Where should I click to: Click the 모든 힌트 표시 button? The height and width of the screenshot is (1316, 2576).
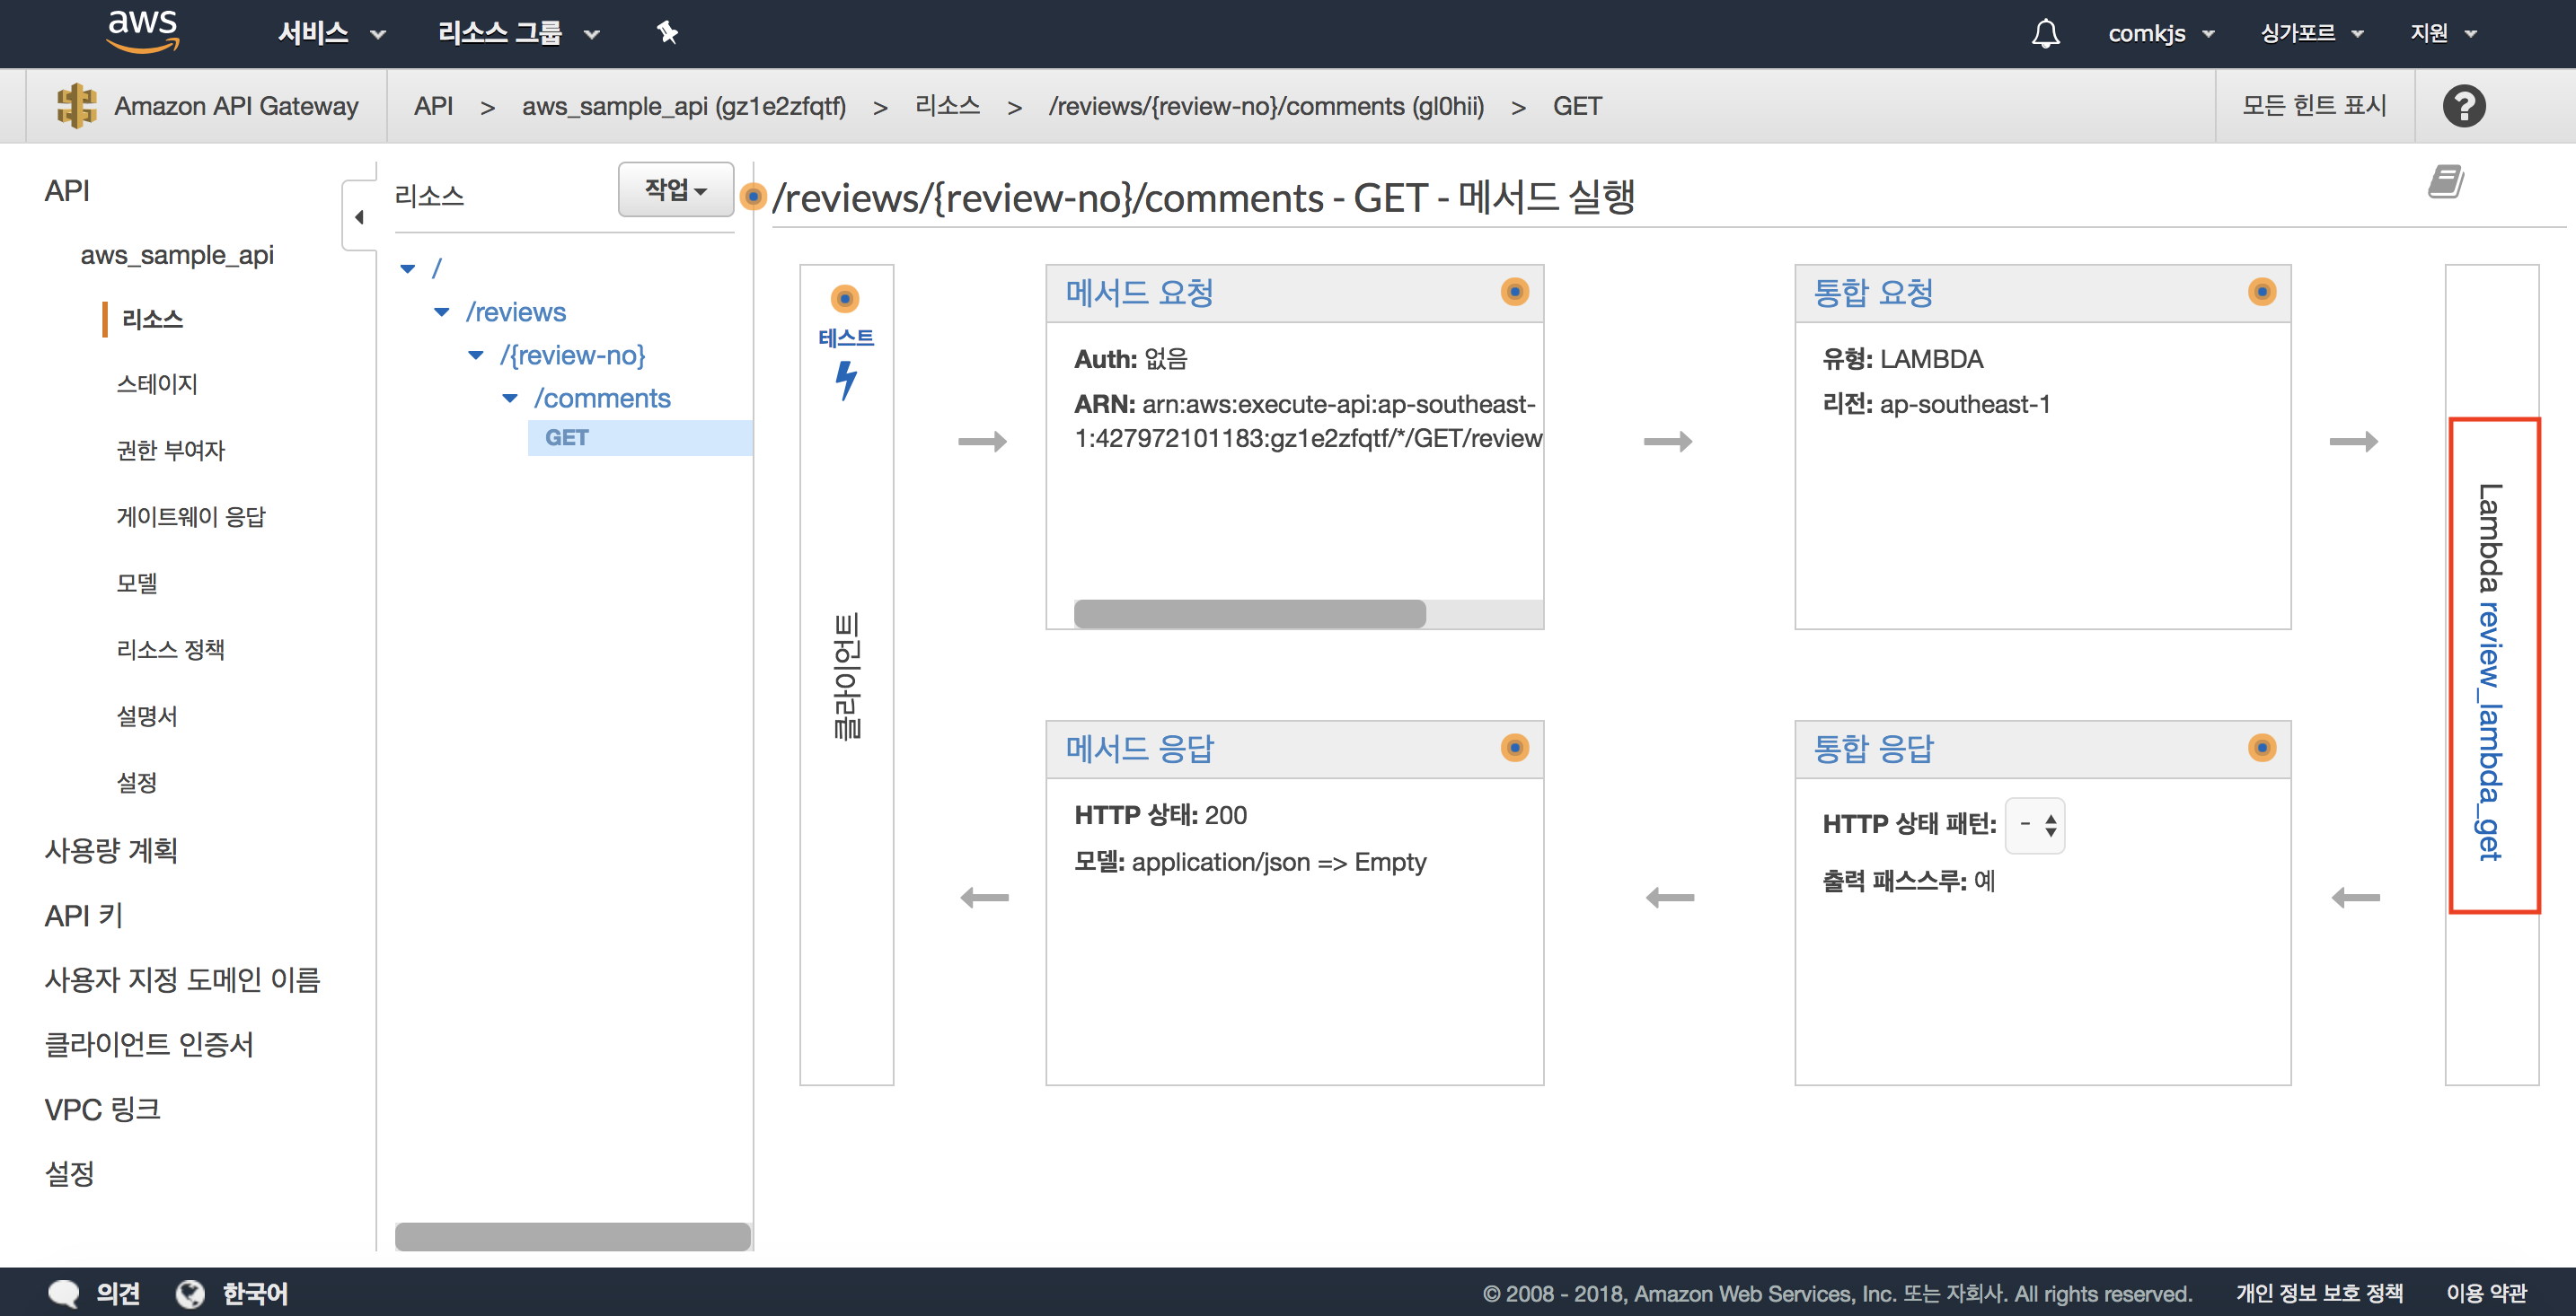pyautogui.click(x=2314, y=106)
